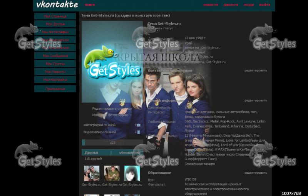The height and width of the screenshot is (196, 308).
Task: Click the rating bar showing 103
Action: point(112,143)
